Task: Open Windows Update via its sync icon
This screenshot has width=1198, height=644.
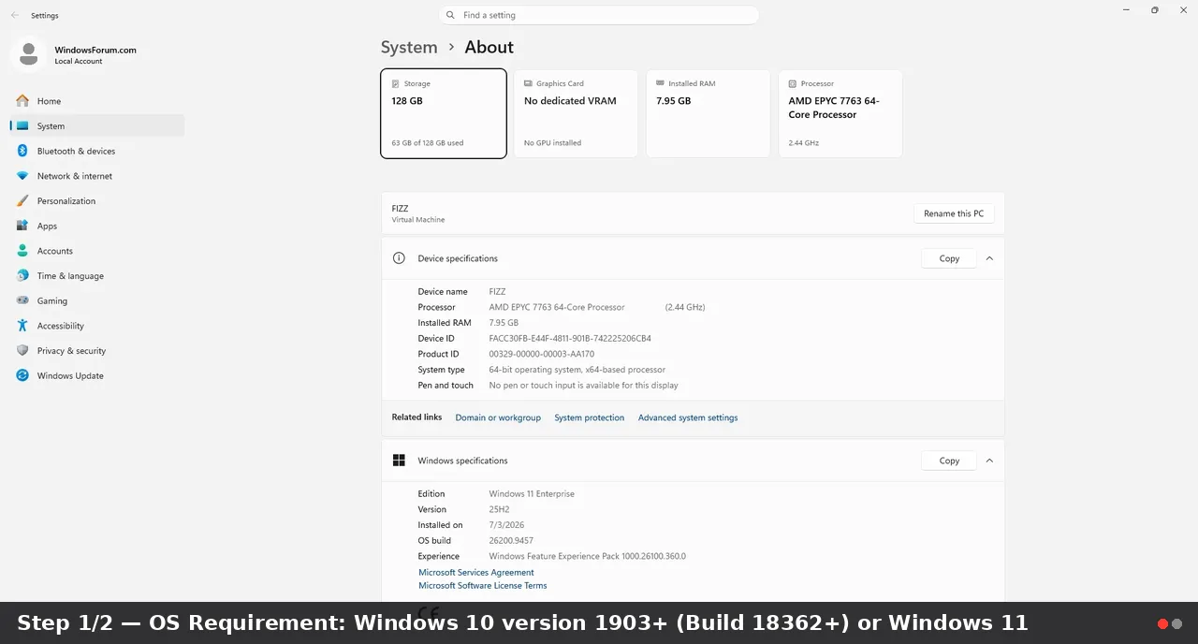Action: [22, 375]
